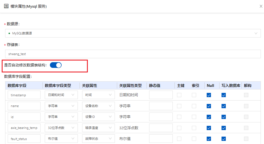Click static value input in axle_bearing_temp row
The image size is (264, 144).
[x=161, y=128]
